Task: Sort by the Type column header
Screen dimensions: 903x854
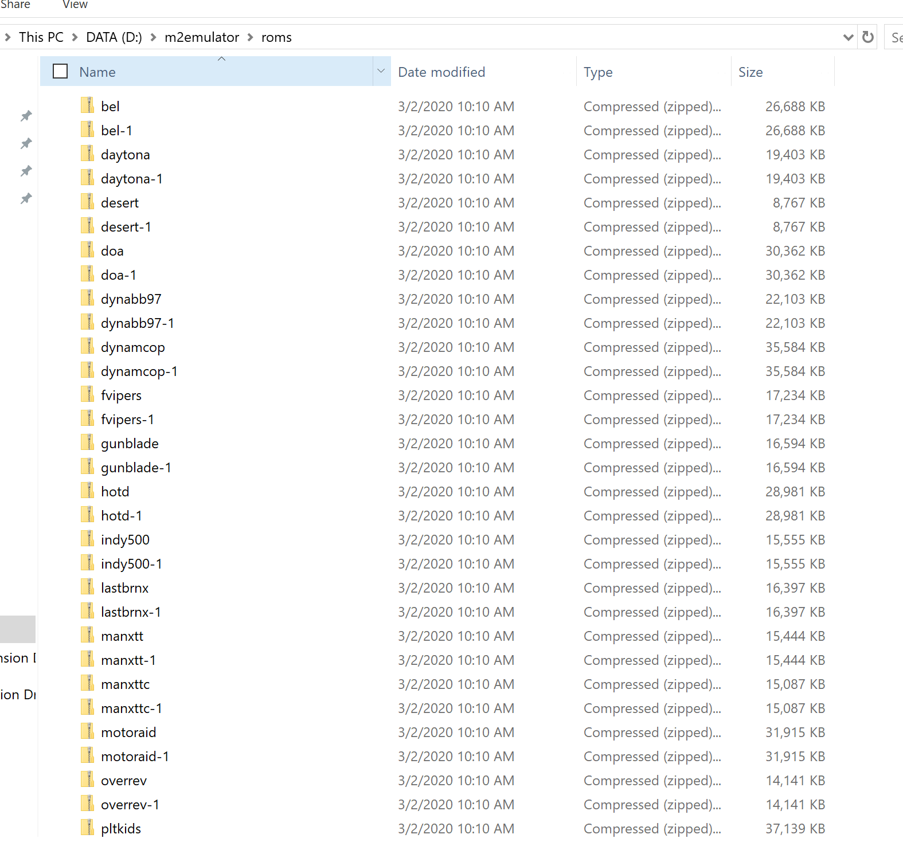Action: pyautogui.click(x=598, y=72)
